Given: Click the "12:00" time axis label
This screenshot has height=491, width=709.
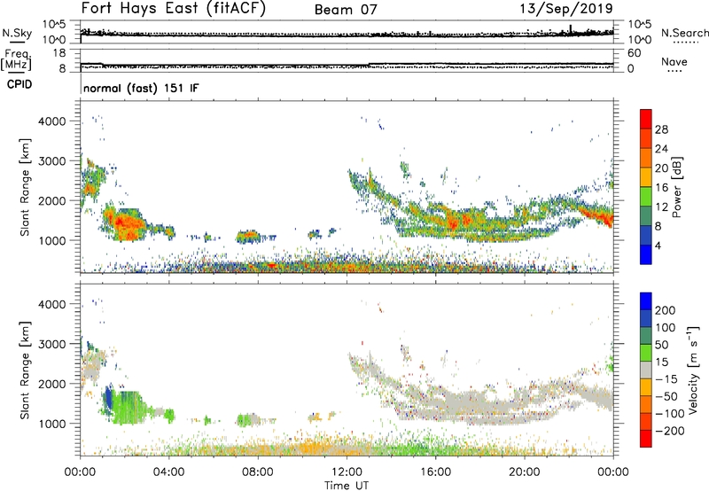Looking at the screenshot, I should coord(347,472).
